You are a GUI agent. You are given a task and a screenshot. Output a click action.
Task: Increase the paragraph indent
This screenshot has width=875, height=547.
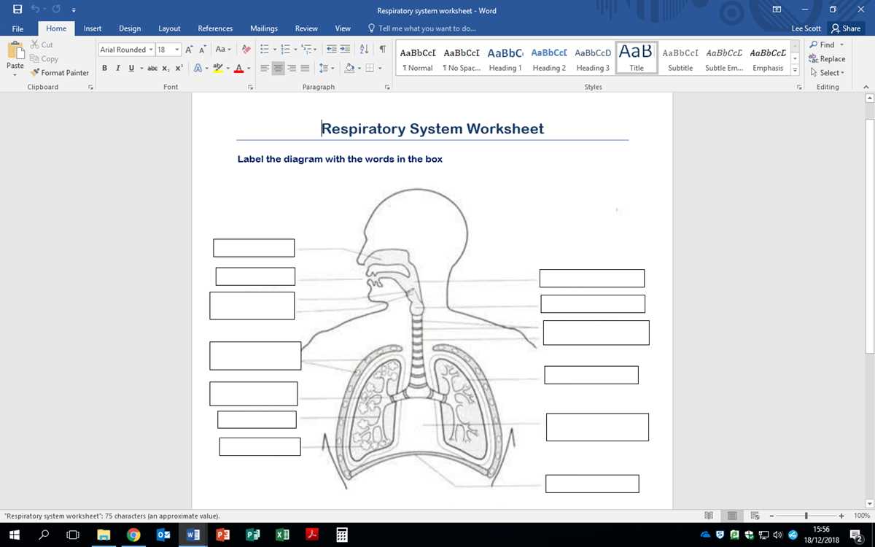click(346, 50)
